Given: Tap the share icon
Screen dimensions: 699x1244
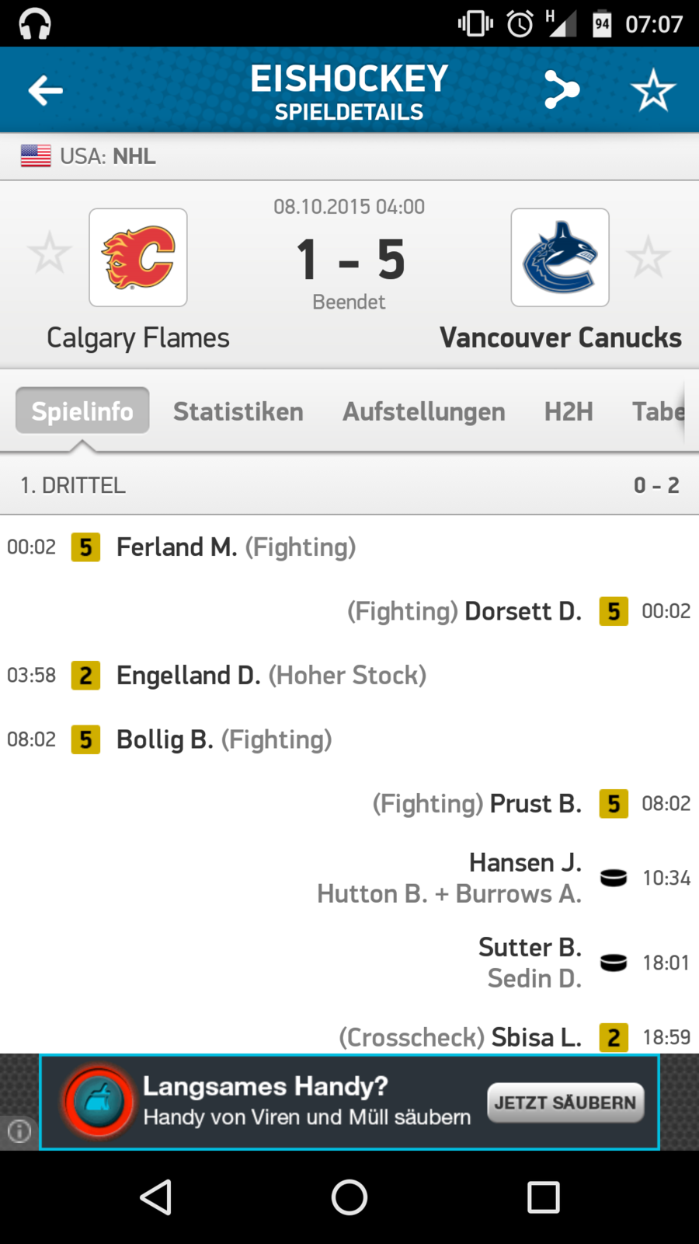Looking at the screenshot, I should [562, 90].
